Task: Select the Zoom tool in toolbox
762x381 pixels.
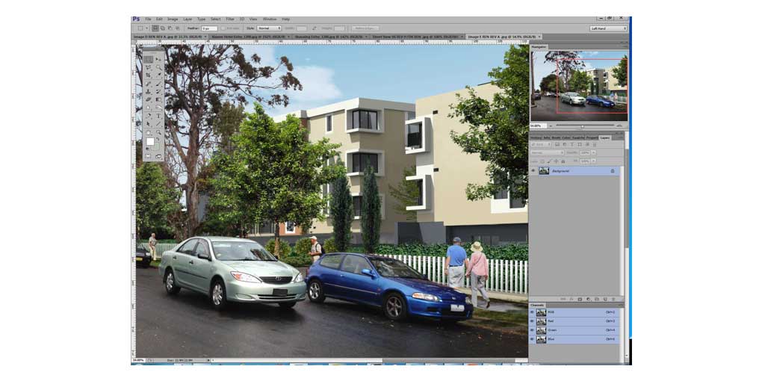Action: tap(159, 132)
